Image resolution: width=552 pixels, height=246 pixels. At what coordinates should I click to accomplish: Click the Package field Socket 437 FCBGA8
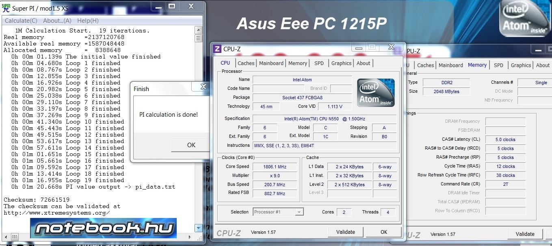[x=302, y=98]
